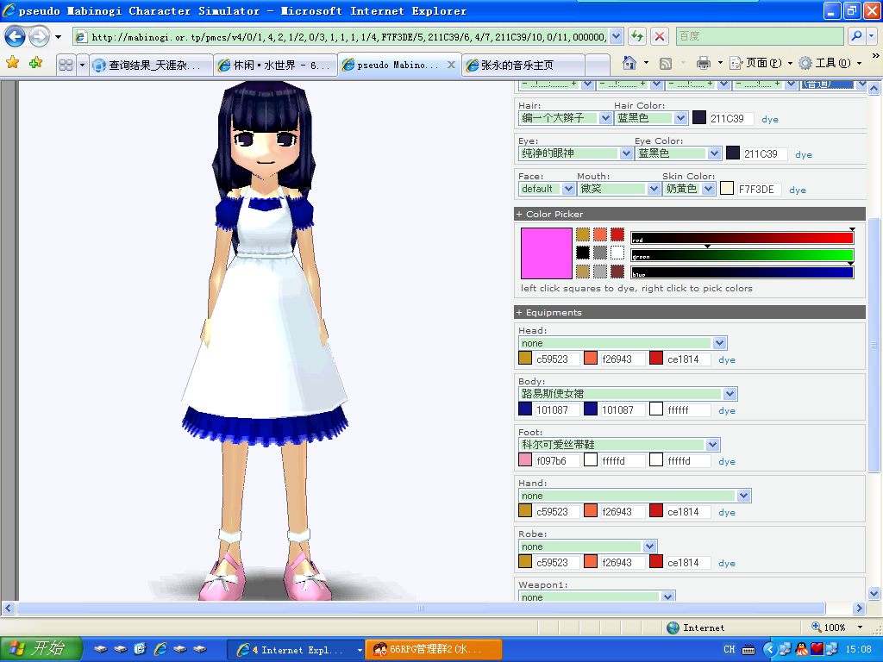Viewport: 883px width, 662px height.
Task: Open the Face dropdown set to default
Action: coord(546,189)
